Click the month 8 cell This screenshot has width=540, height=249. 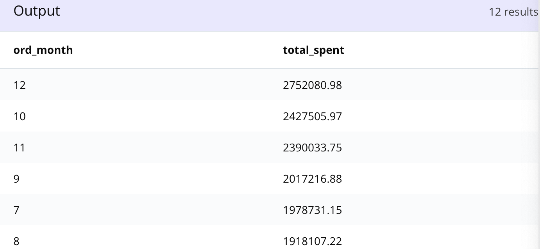click(16, 241)
